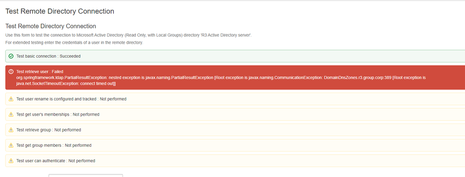Select the 'Test retrieve user : Failed' text
This screenshot has height=177, width=465.
(x=40, y=72)
